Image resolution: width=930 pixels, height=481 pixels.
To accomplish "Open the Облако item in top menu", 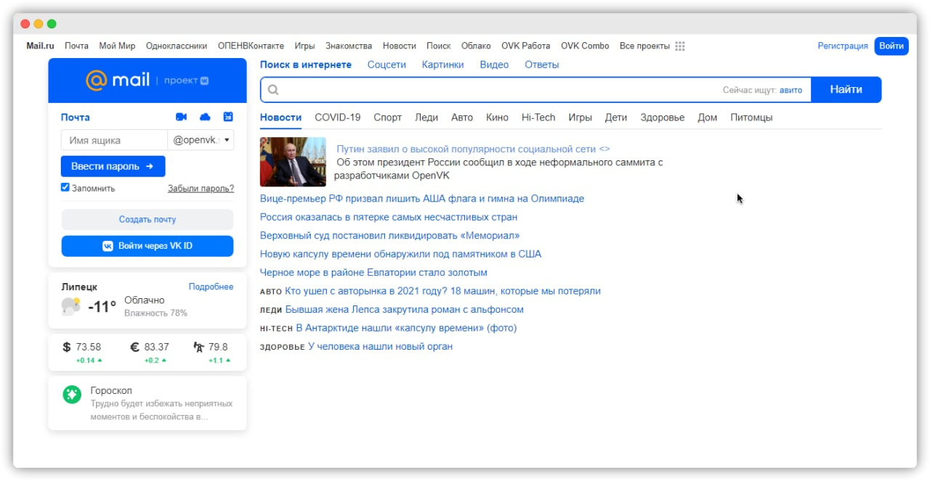I will [x=476, y=46].
